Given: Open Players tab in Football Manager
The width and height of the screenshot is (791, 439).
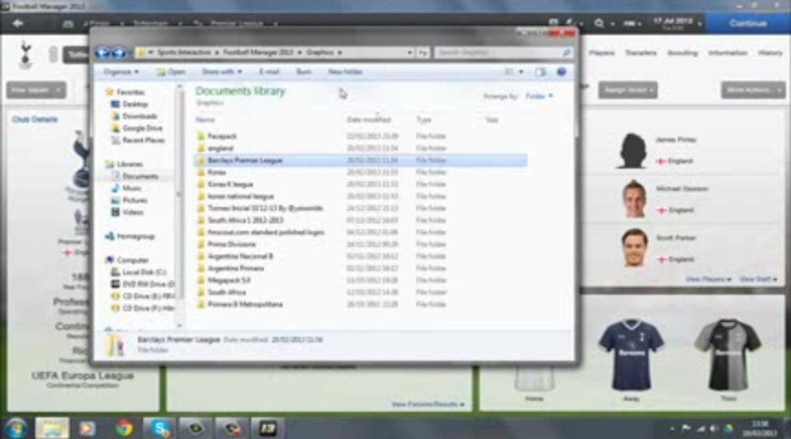Looking at the screenshot, I should coord(602,53).
